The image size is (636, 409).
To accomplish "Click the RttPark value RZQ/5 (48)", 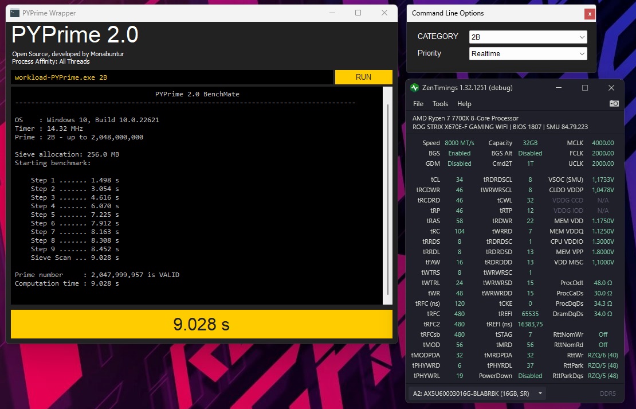I will pos(603,365).
